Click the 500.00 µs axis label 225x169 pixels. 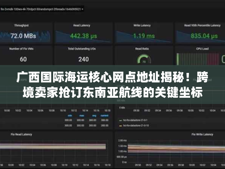[121, 157]
